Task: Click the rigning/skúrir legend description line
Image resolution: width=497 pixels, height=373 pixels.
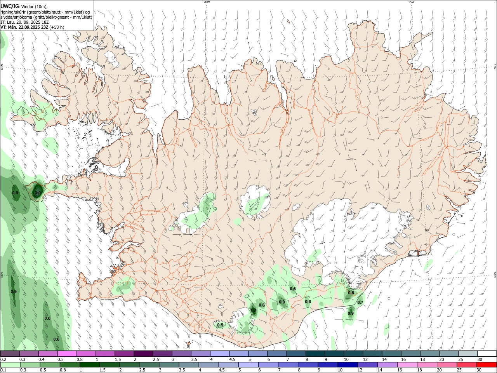Action: [45, 12]
